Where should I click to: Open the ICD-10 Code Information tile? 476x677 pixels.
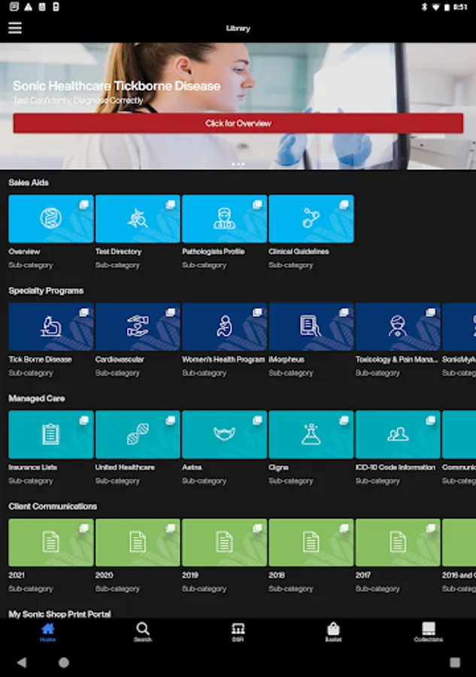(x=398, y=434)
